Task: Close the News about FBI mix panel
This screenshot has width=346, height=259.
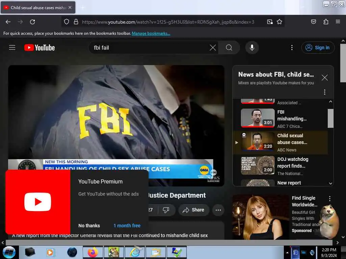Action: 324,78
